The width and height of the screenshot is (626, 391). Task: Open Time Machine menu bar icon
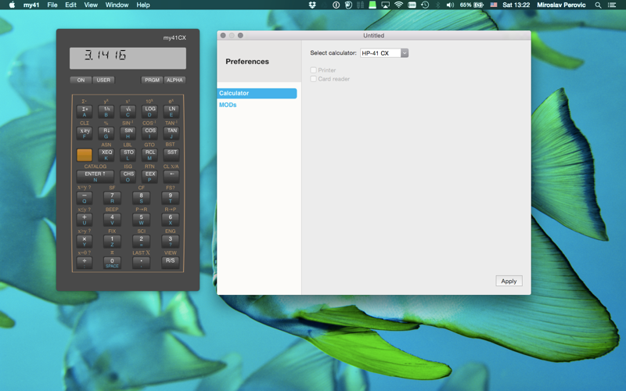tap(425, 5)
